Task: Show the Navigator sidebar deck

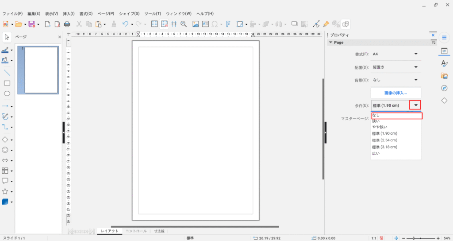Action: [x=444, y=88]
